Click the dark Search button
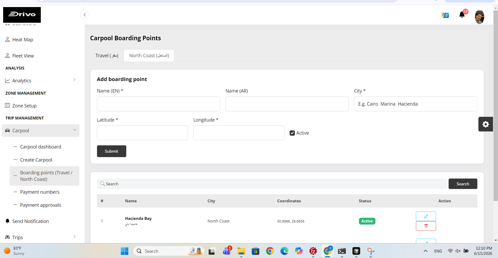The height and width of the screenshot is (258, 498). [463, 184]
